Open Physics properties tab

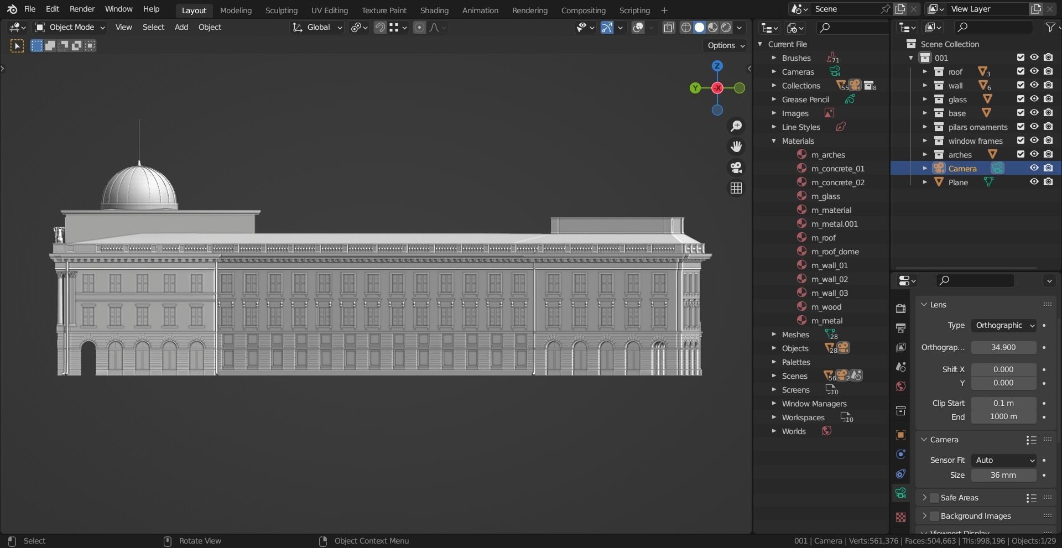900,454
